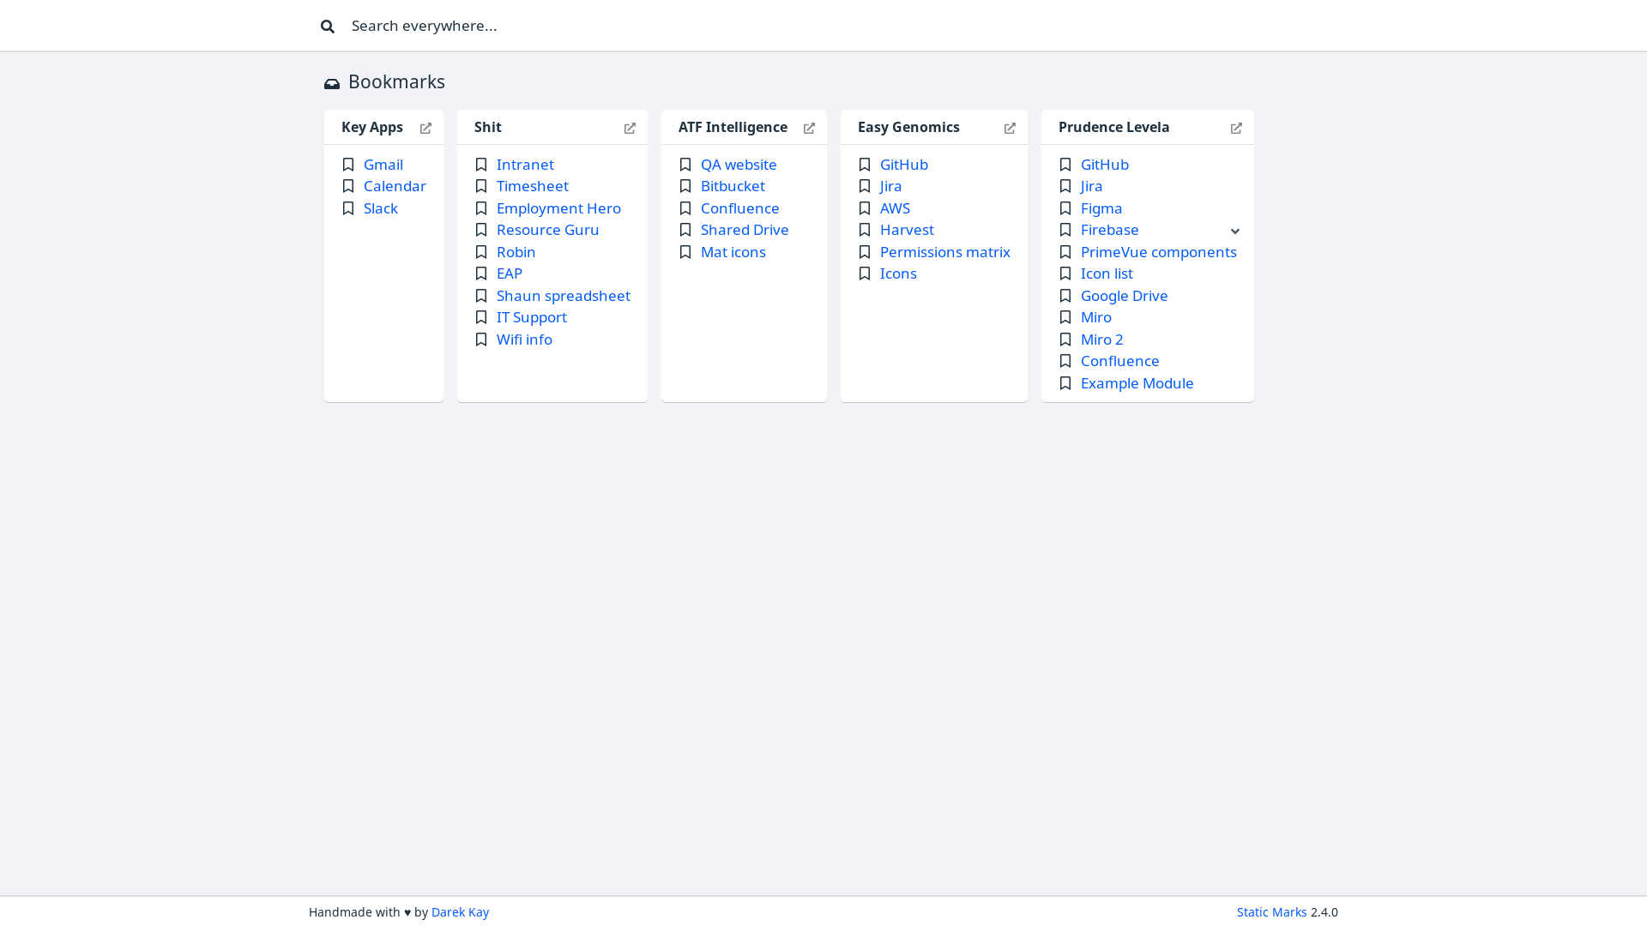
Task: Click the bookmark icon beside Wifi info
Action: [x=481, y=340]
